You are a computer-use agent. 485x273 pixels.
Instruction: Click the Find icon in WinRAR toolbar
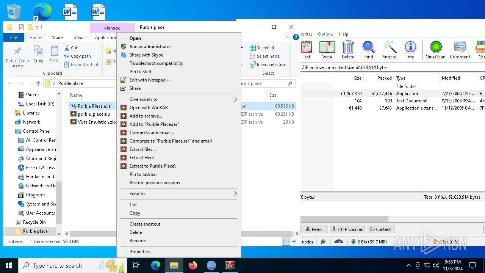point(369,50)
